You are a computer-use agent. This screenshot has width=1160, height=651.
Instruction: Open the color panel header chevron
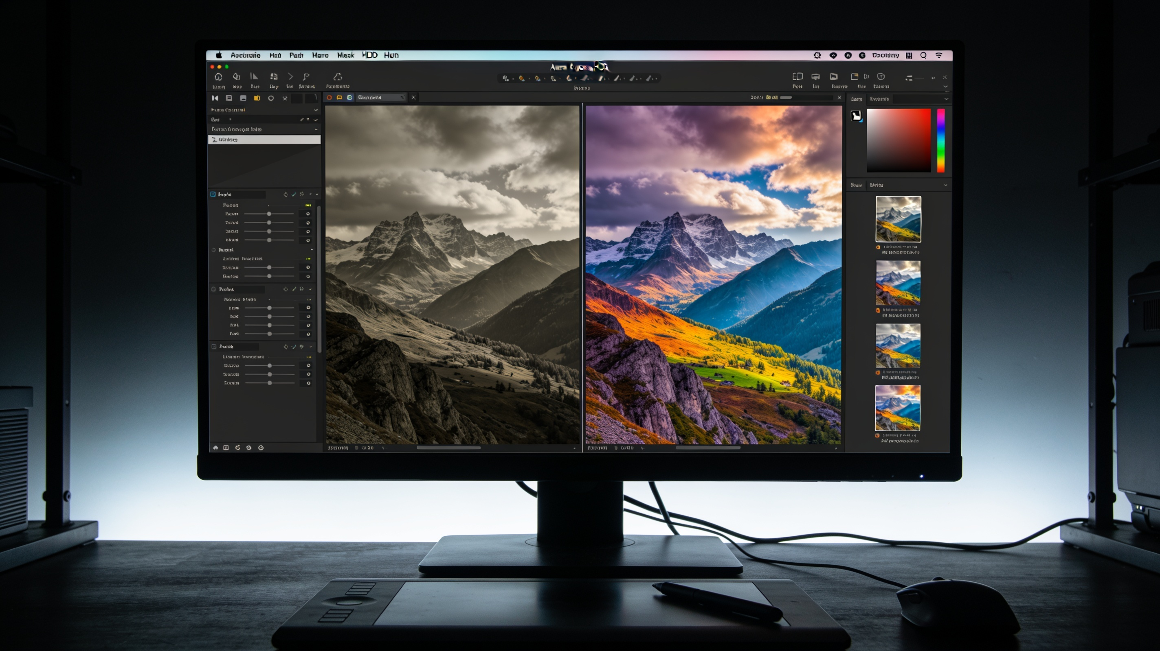(946, 99)
